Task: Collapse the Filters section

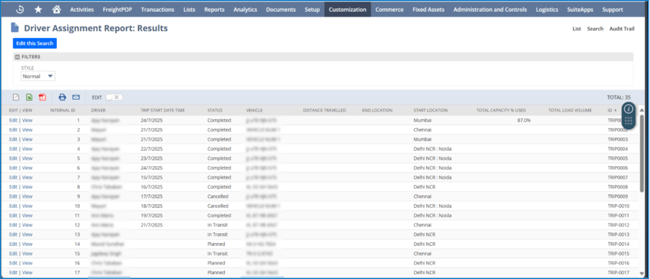Action: point(17,56)
